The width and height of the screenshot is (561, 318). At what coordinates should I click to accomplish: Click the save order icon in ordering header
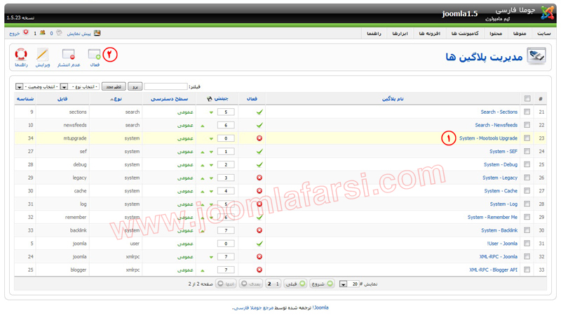[210, 99]
